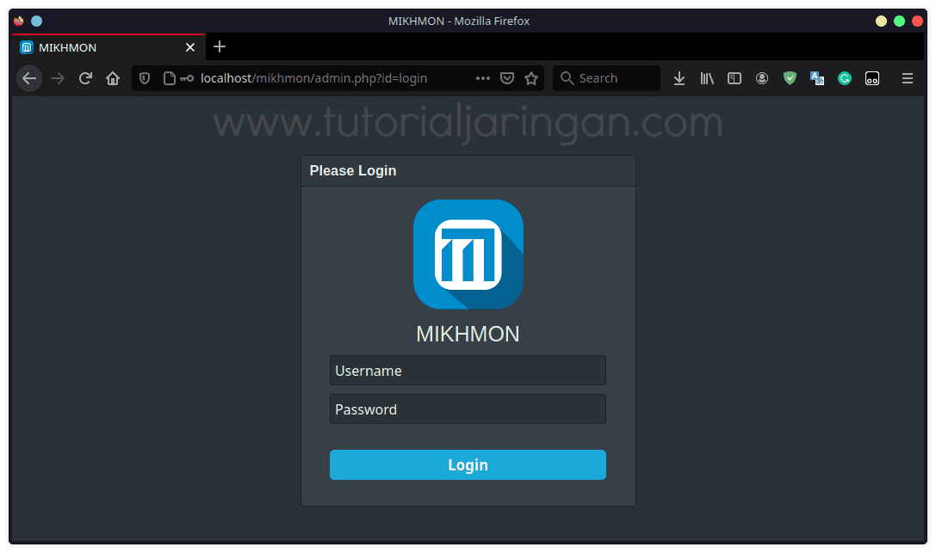936x553 pixels.
Task: Open the Firefox Library icon
Action: [707, 78]
